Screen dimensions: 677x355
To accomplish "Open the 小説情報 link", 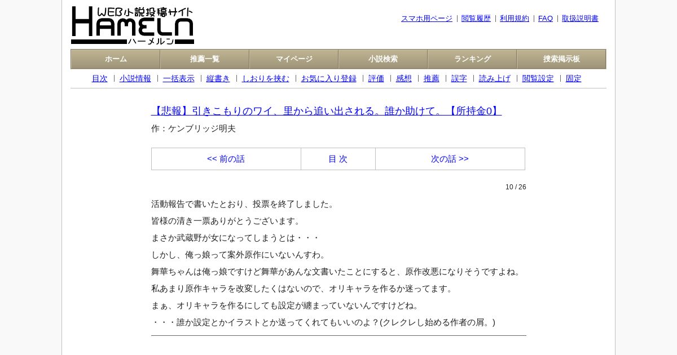I will (x=135, y=79).
